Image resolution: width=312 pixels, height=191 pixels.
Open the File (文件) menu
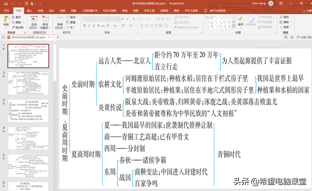[x=6, y=11]
